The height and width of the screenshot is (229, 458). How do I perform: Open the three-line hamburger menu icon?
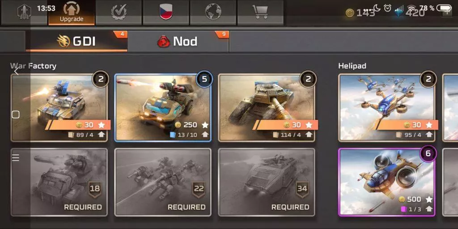pyautogui.click(x=16, y=158)
